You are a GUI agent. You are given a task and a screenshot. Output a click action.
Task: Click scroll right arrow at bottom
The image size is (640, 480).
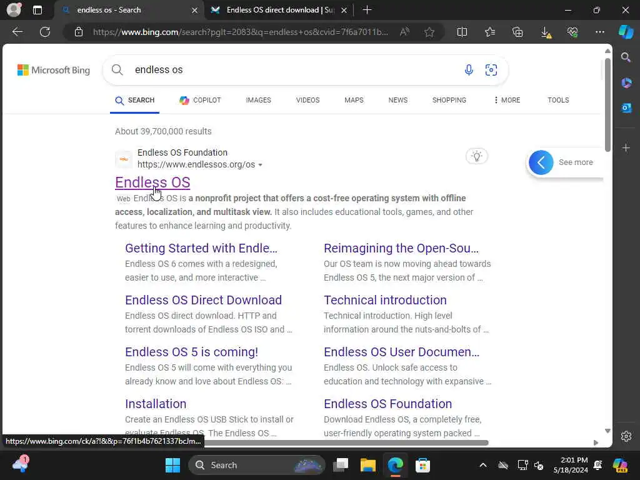pos(596,442)
